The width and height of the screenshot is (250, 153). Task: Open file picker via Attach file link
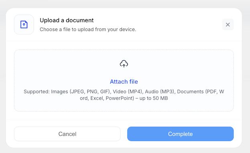124,82
